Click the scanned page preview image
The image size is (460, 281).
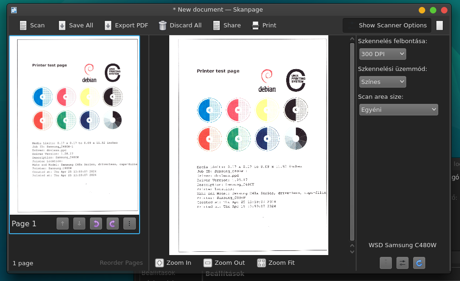[x=249, y=145]
